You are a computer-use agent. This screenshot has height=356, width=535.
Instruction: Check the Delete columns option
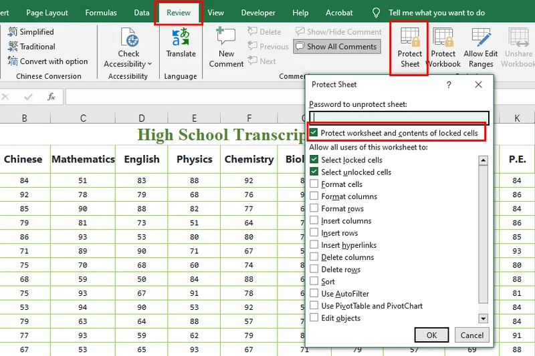314,257
